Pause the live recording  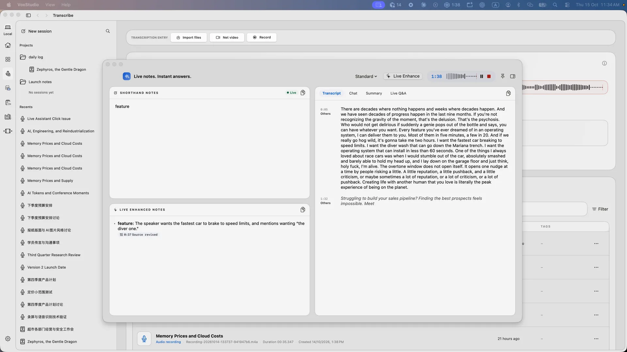[481, 76]
